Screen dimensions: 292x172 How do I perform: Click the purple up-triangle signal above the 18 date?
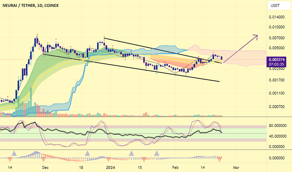(x=87, y=154)
